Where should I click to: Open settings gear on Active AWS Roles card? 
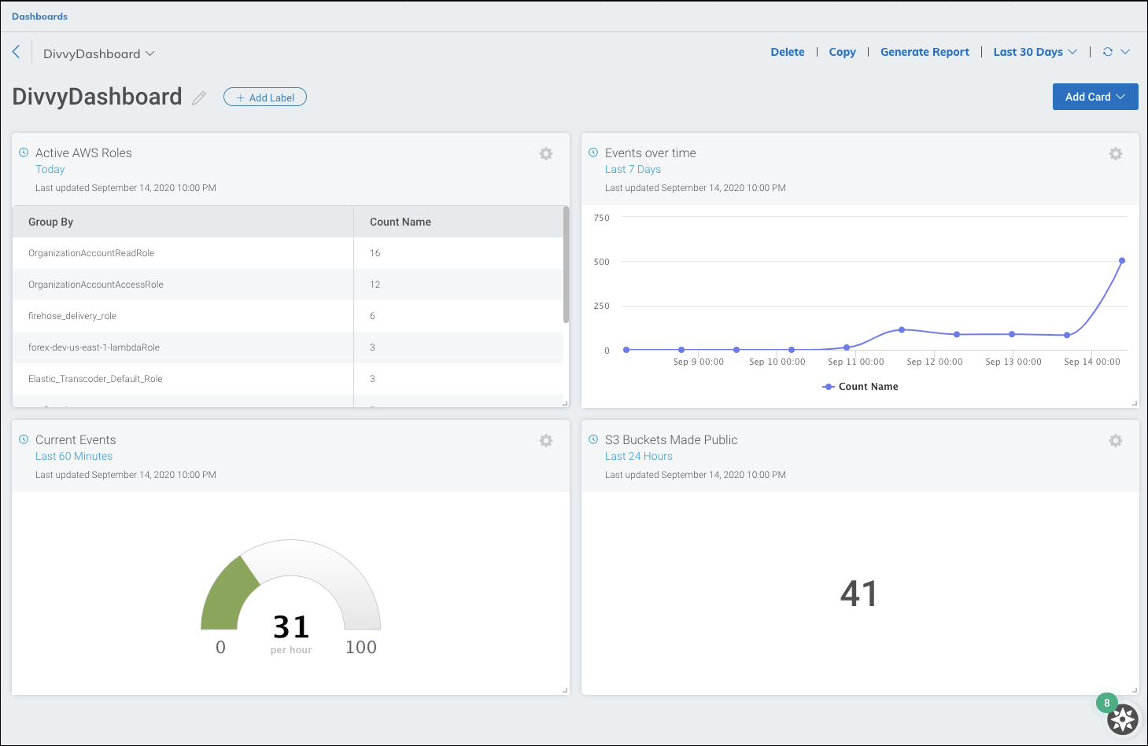(546, 154)
